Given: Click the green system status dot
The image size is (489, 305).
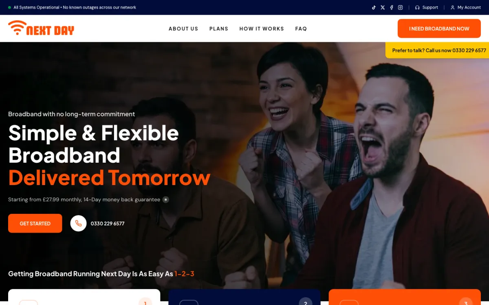Looking at the screenshot, I should click(9, 7).
